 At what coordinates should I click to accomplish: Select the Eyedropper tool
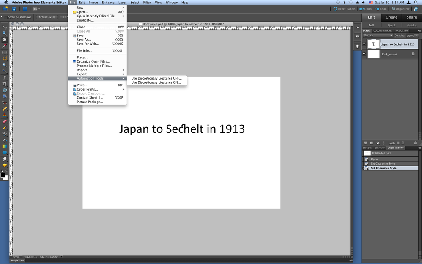(x=5, y=45)
